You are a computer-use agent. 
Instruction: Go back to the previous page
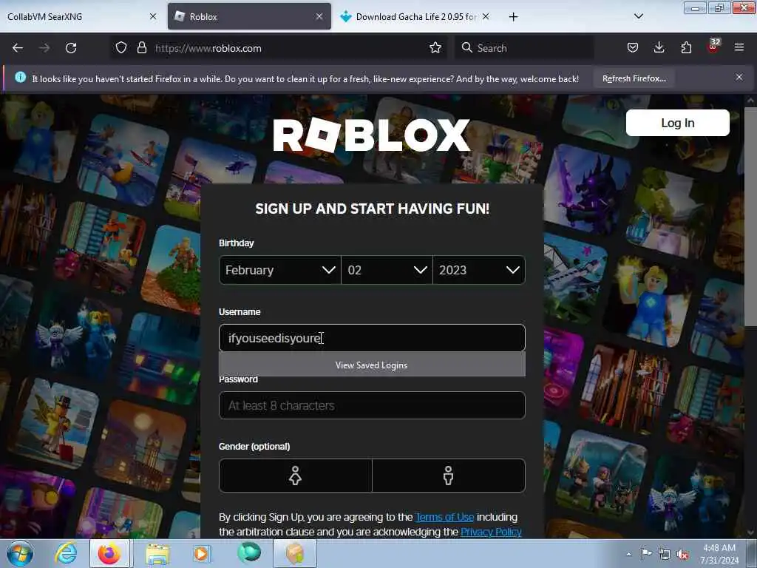tap(18, 48)
